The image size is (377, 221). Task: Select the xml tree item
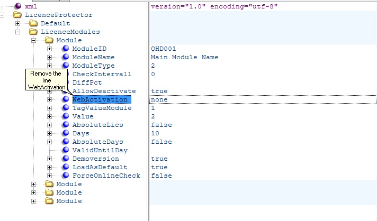coord(31,6)
